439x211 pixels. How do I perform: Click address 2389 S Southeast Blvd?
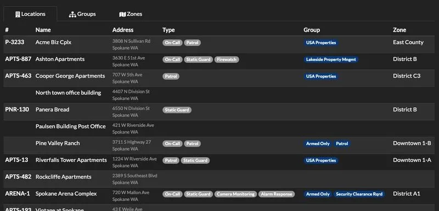(134, 176)
